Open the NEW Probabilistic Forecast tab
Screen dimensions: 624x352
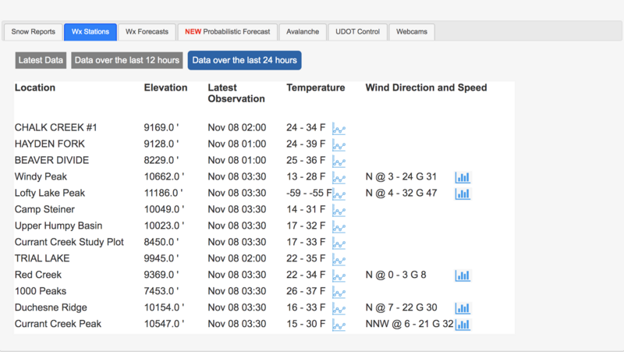[x=227, y=32]
